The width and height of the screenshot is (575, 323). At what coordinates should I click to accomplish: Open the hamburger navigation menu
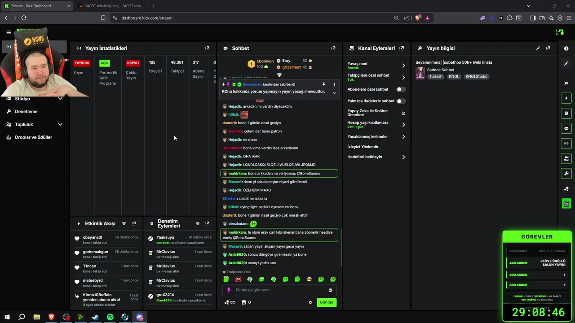click(9, 32)
